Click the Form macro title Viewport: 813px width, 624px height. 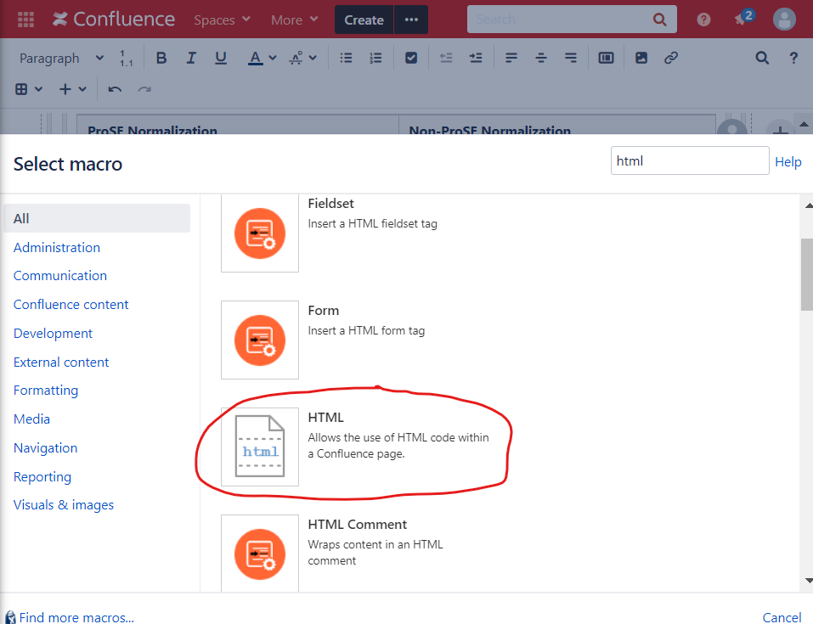click(x=324, y=311)
